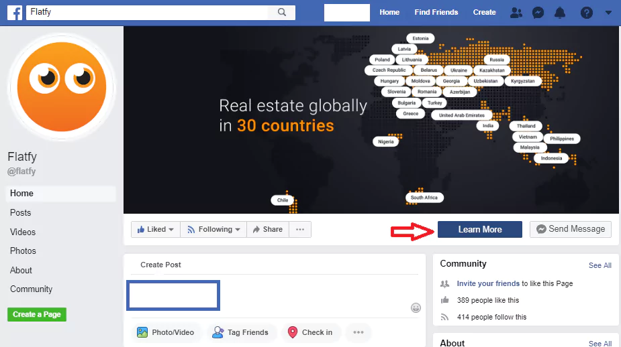621x347 pixels.
Task: Select Videos in the left sidebar
Action: coord(23,232)
